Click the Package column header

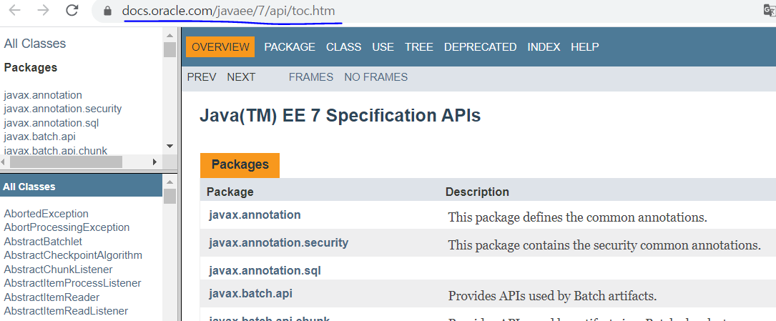point(230,192)
